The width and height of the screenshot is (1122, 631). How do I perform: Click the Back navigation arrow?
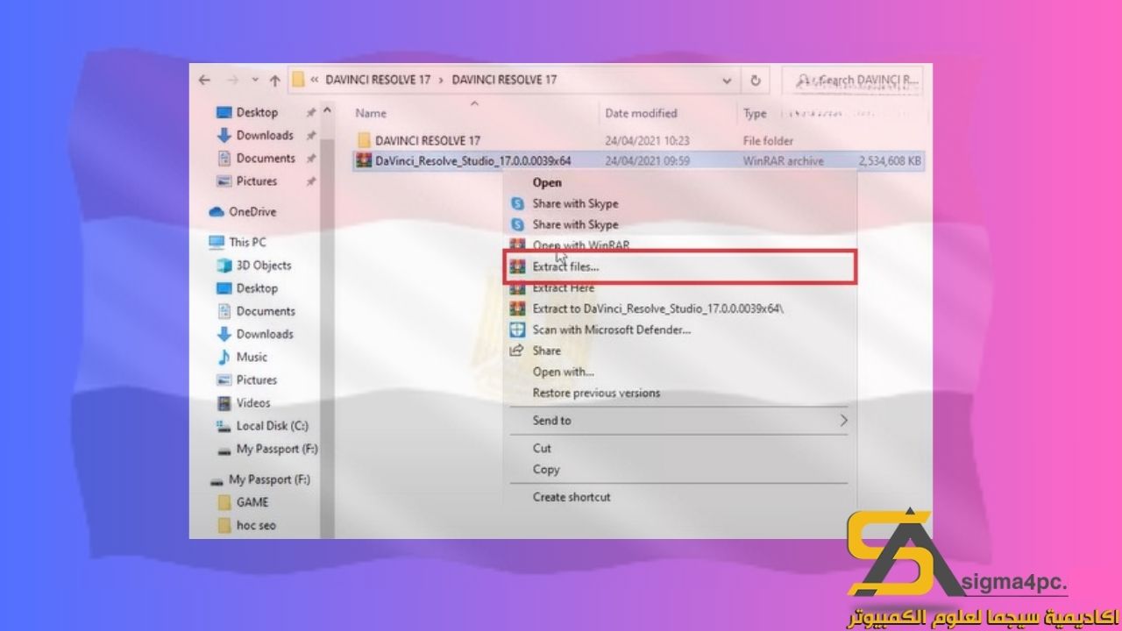click(204, 80)
